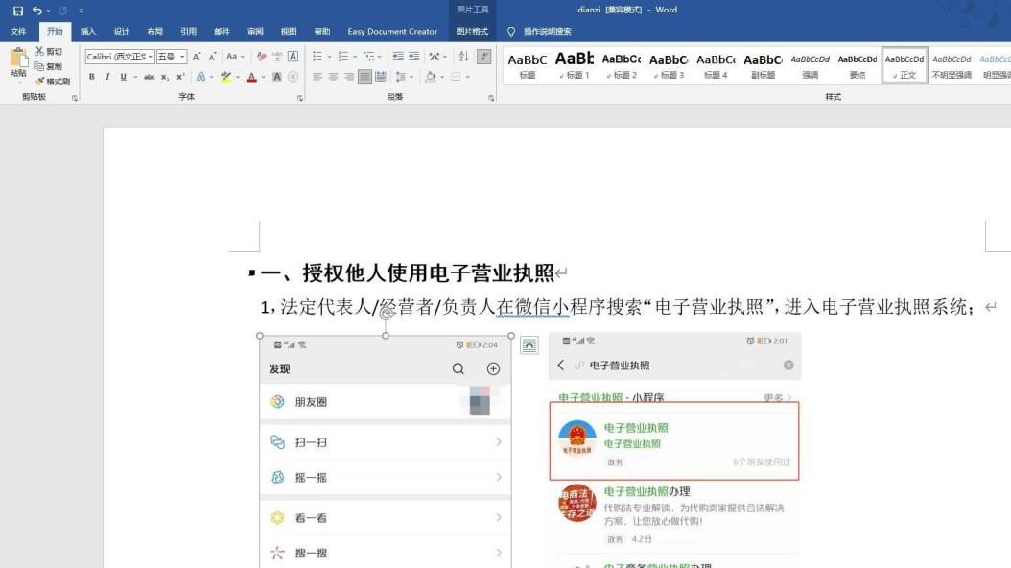Open the 图片格式 picture format tab

(x=472, y=31)
